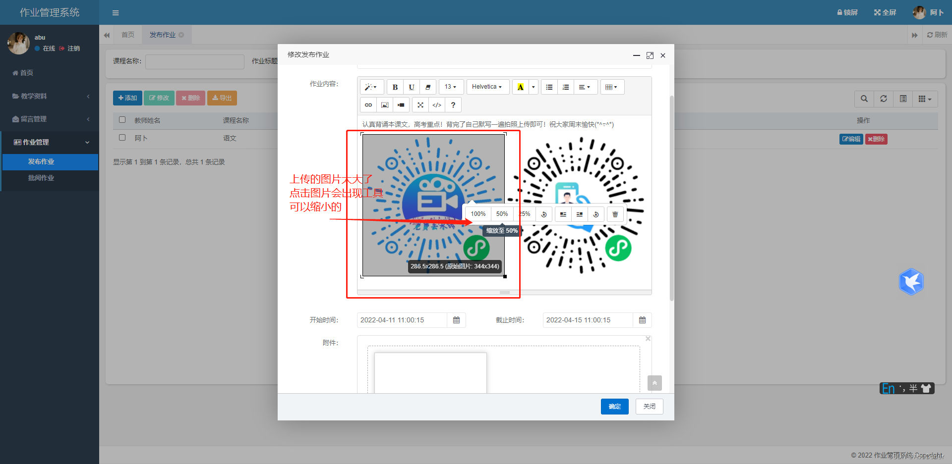952x464 pixels.
Task: Click the start time input field
Action: pyautogui.click(x=402, y=320)
